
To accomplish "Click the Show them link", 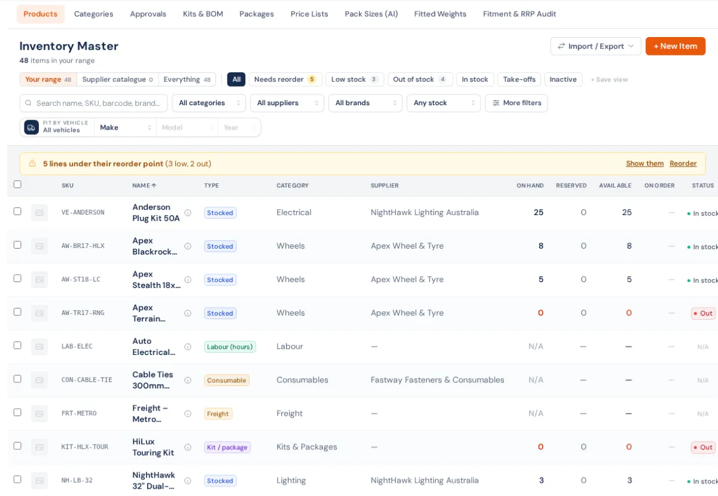I will point(645,164).
